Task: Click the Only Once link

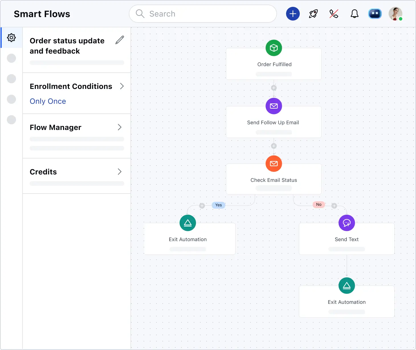Action: coord(48,101)
